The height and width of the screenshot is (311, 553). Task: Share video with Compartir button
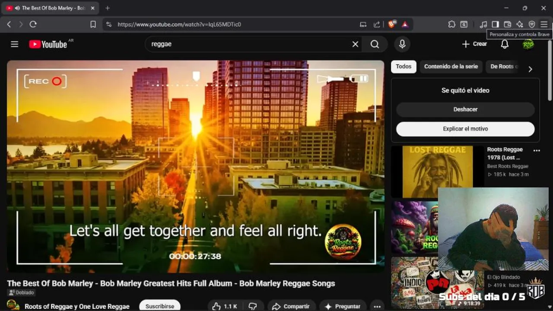[x=291, y=306]
